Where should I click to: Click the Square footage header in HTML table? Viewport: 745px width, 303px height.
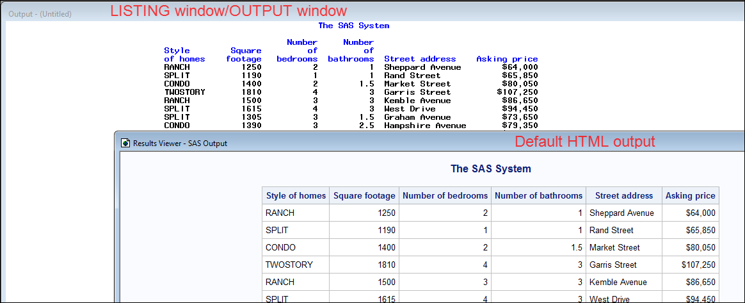coord(364,196)
